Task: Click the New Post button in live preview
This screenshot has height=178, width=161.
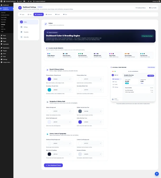Action: point(151,76)
